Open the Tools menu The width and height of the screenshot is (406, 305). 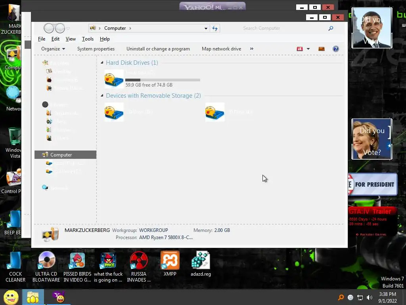88,39
